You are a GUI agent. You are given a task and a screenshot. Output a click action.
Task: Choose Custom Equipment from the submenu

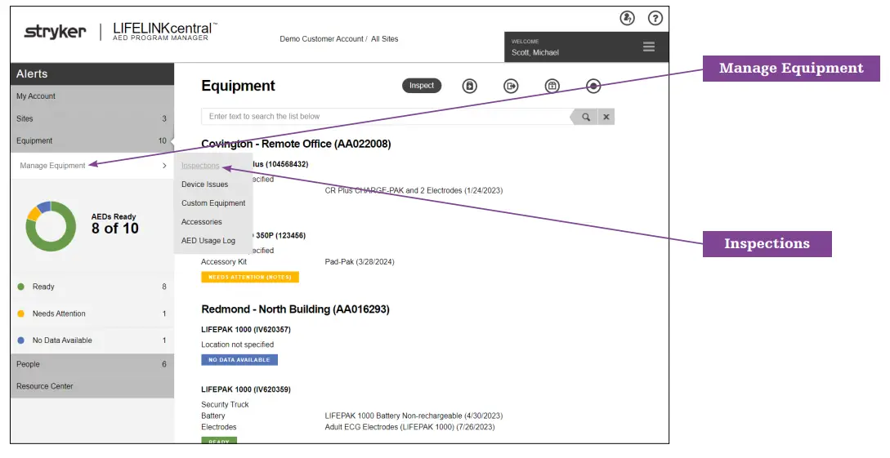coord(213,203)
